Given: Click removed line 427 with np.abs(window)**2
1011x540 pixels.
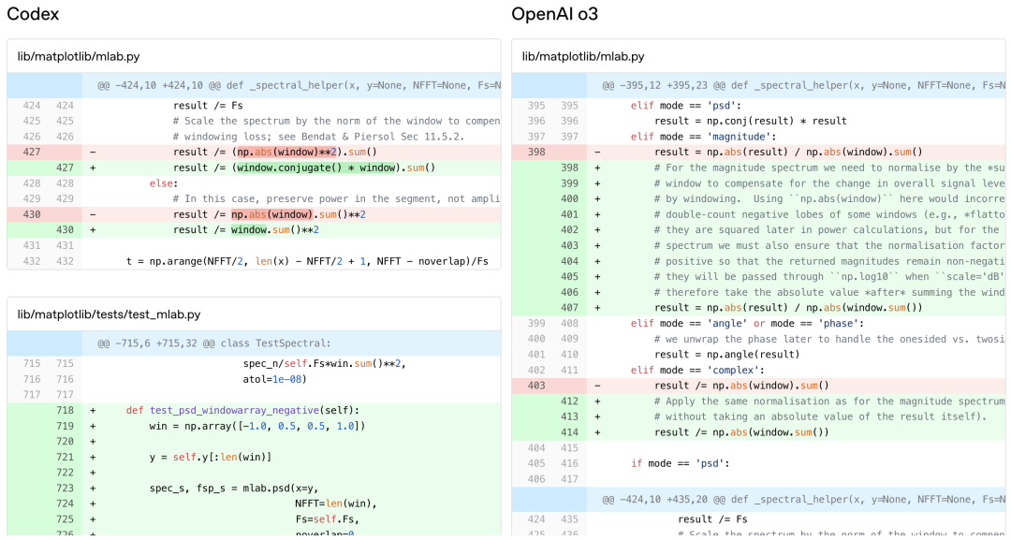Looking at the screenshot, I should point(254,152).
